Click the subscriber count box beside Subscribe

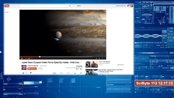(x=40, y=69)
